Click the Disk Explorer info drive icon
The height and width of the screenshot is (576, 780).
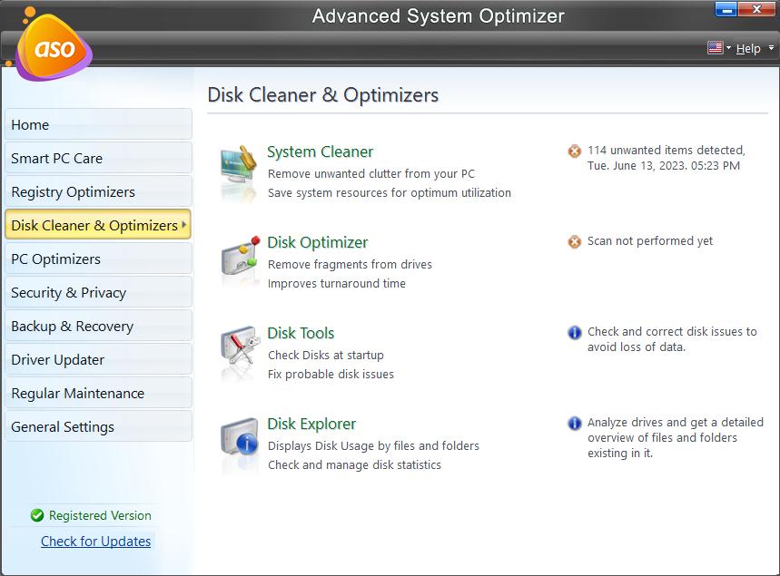pos(240,443)
